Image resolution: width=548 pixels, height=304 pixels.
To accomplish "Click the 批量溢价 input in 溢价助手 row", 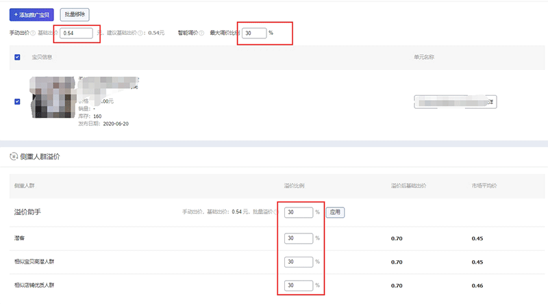I will point(298,212).
